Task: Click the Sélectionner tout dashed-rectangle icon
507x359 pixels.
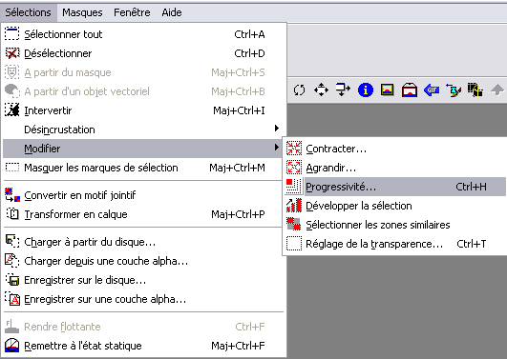Action: pos(12,34)
